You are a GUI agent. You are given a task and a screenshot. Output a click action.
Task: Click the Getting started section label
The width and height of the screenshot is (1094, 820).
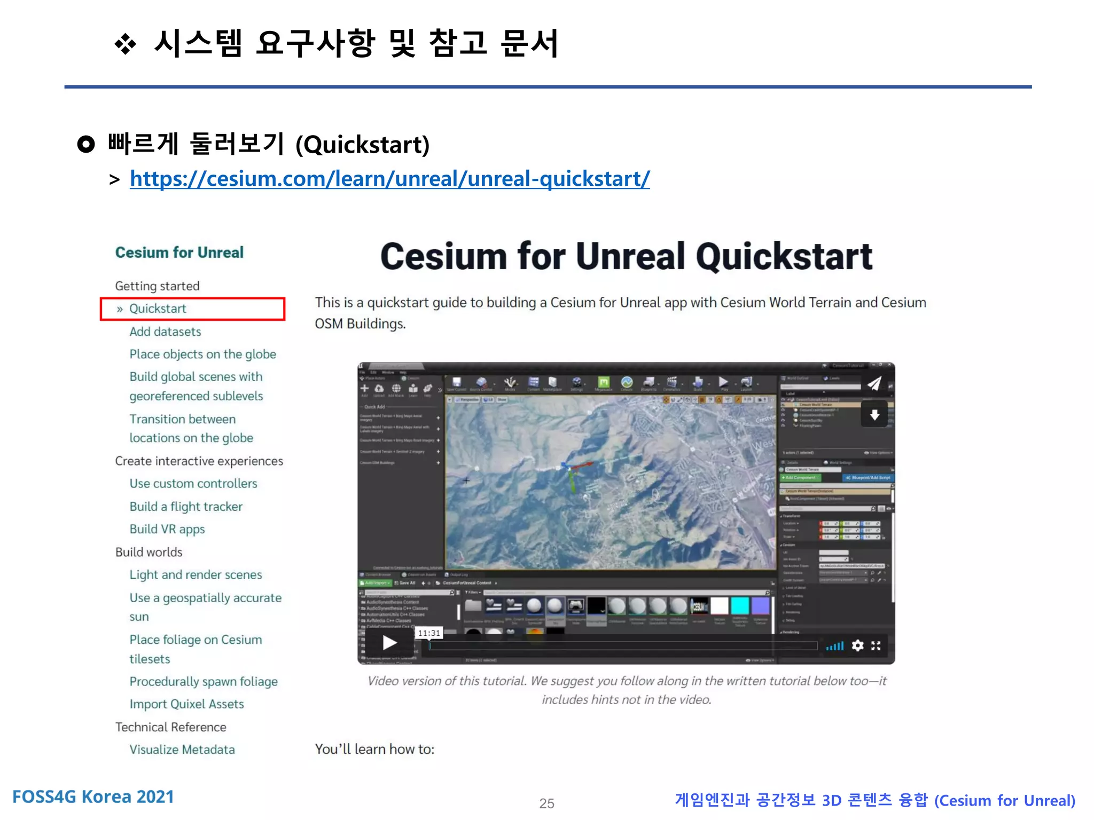pyautogui.click(x=157, y=286)
